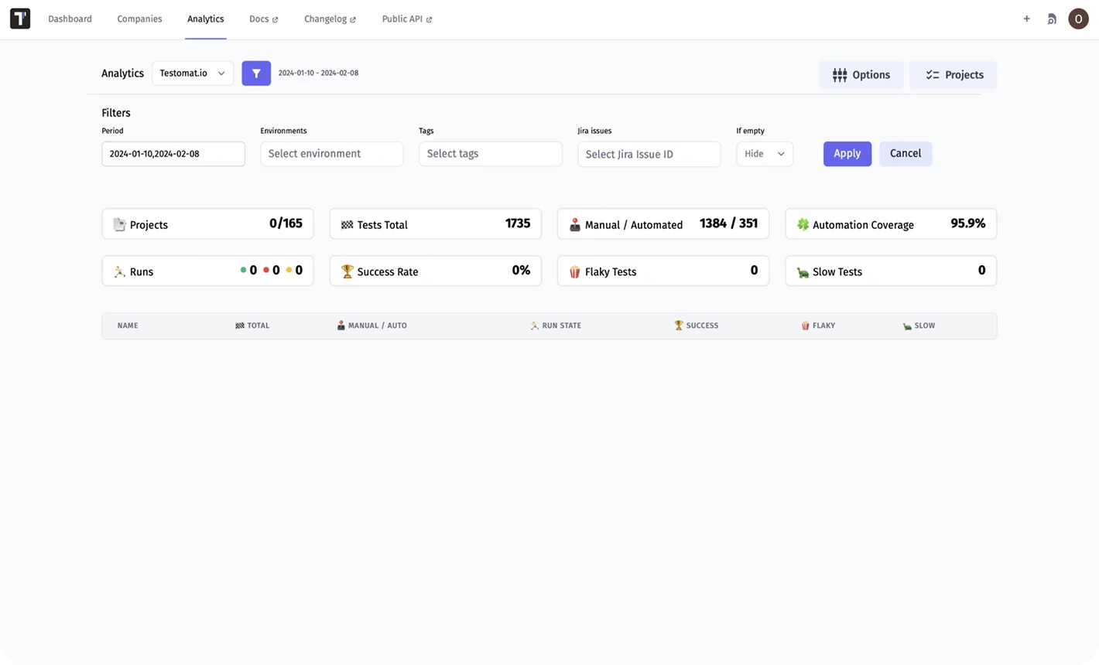Screen dimensions: 1099x665
Task: Click the Period date range field
Action: click(173, 154)
